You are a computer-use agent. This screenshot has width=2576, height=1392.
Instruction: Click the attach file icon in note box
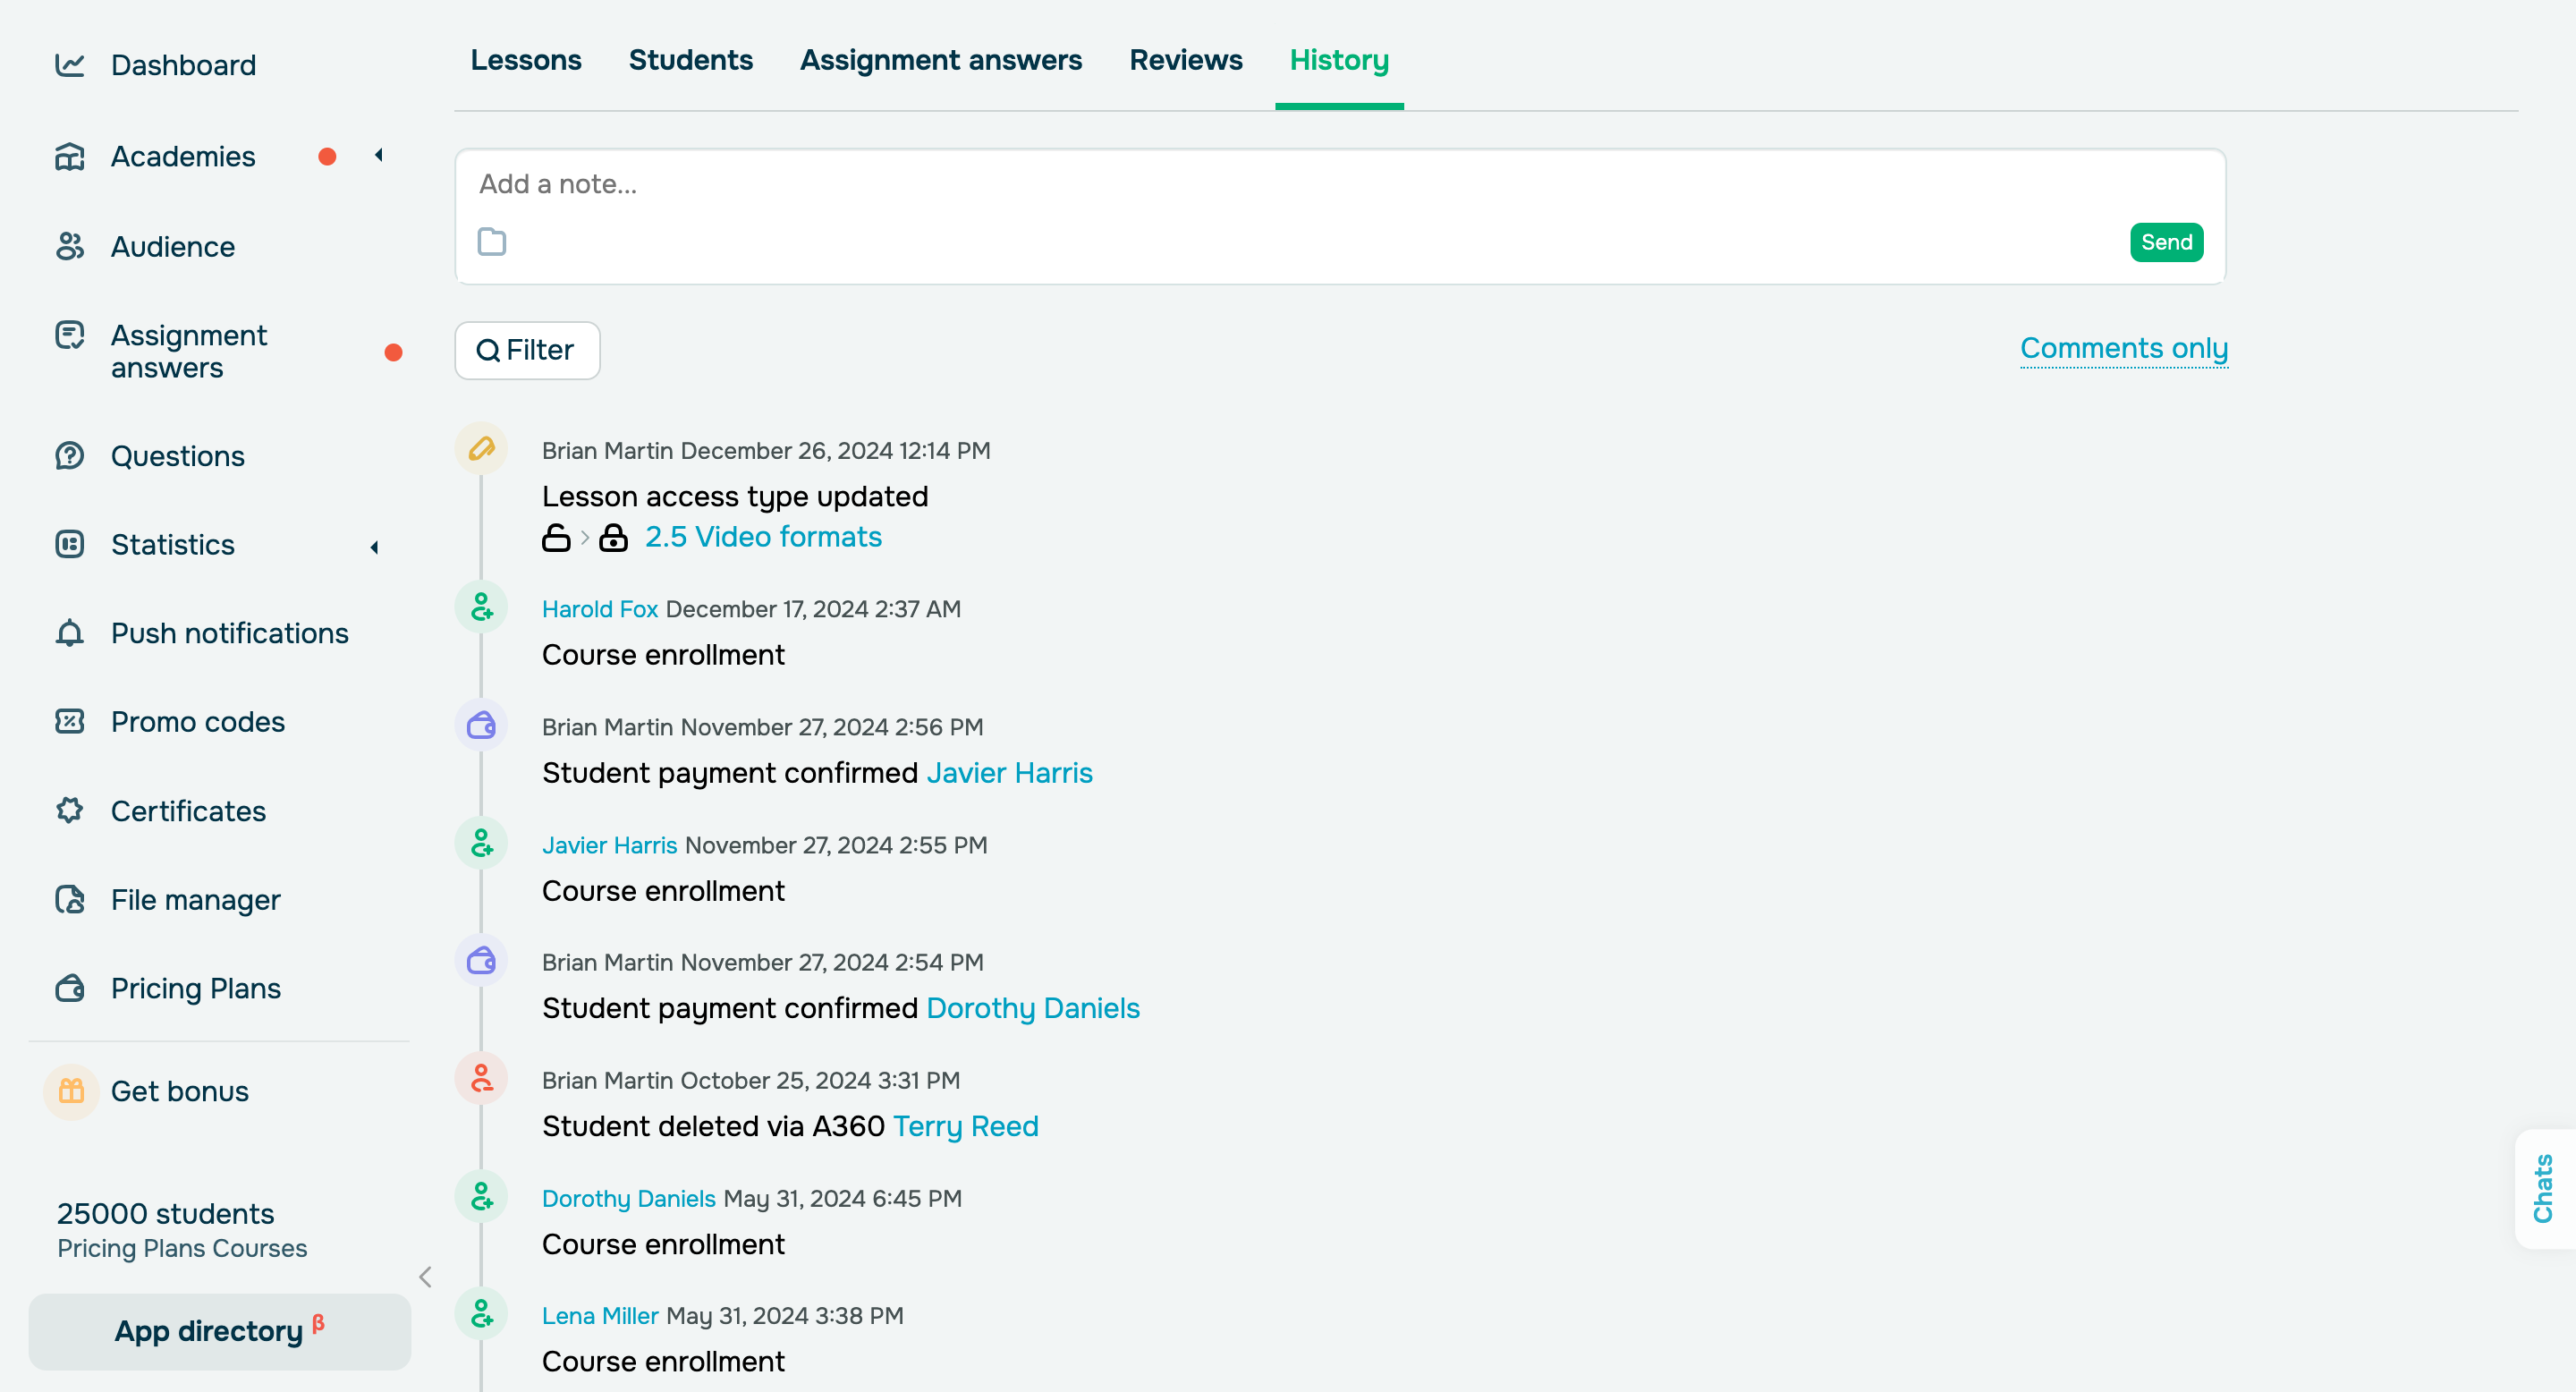(492, 242)
